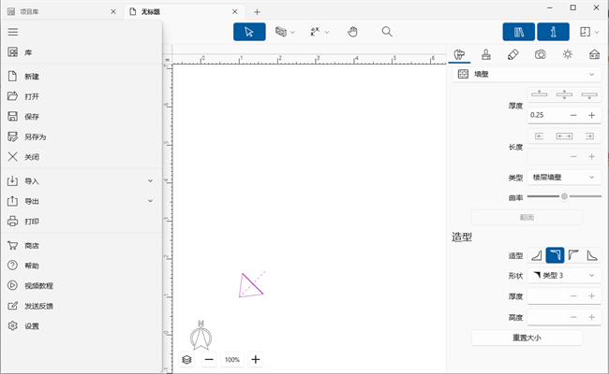Image resolution: width=609 pixels, height=374 pixels.
Task: Select the arrow selection tool
Action: (x=249, y=32)
